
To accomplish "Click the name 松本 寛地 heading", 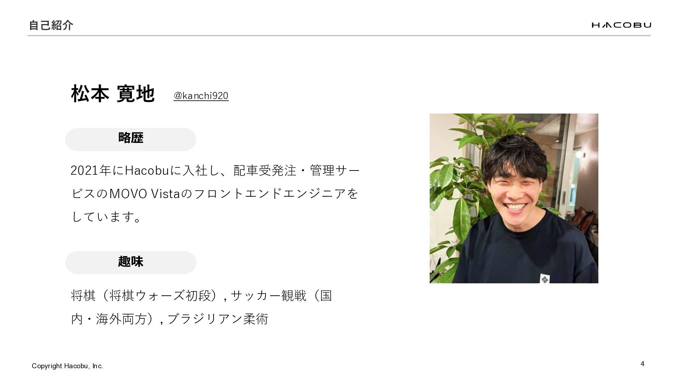I will pyautogui.click(x=113, y=94).
